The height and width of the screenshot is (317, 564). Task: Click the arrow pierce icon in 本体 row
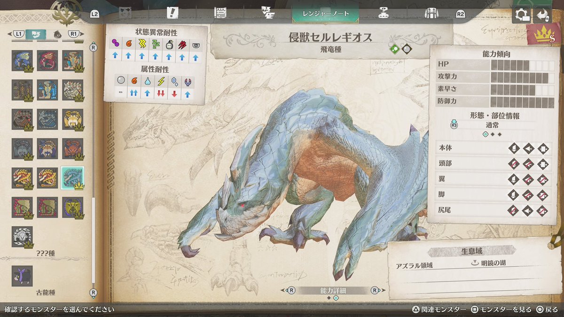click(528, 148)
